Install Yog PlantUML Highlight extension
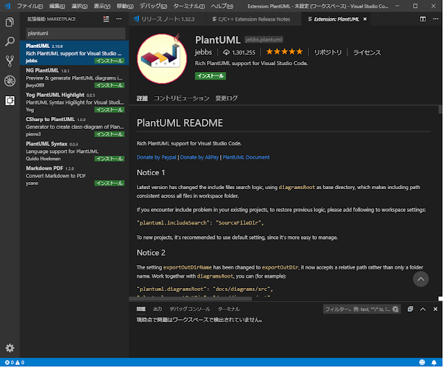Screen dimensions: 443x367 click(109, 109)
